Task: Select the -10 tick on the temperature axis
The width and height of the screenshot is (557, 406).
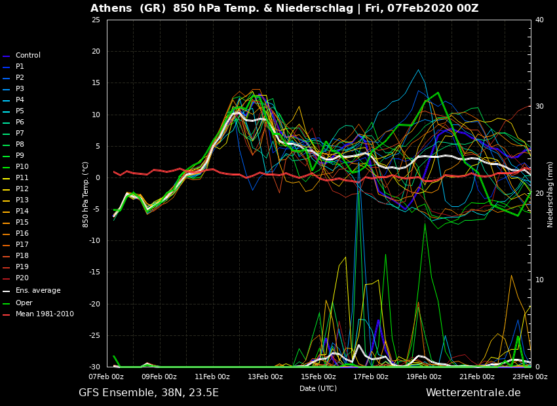Action: coord(94,240)
